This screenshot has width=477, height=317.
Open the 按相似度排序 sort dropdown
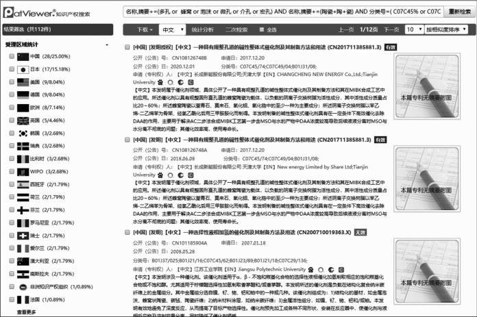pyautogui.click(x=446, y=29)
